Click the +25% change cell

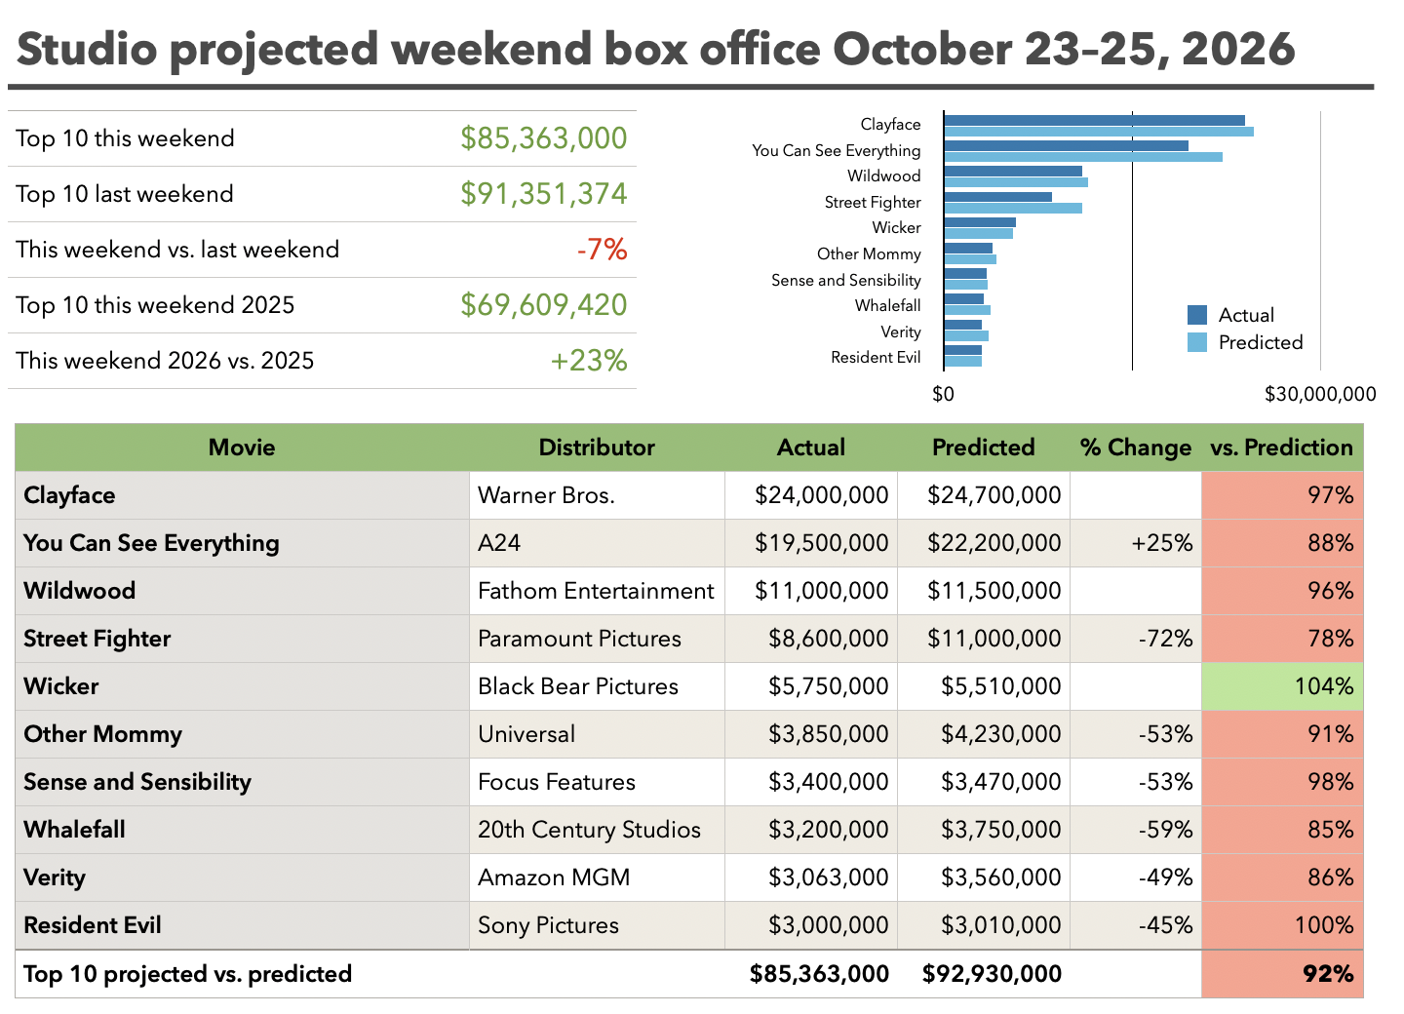tap(1136, 543)
